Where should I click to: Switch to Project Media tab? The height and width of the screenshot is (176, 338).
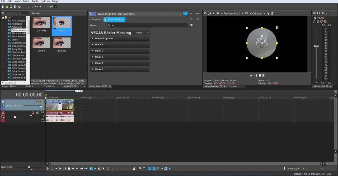9,86
